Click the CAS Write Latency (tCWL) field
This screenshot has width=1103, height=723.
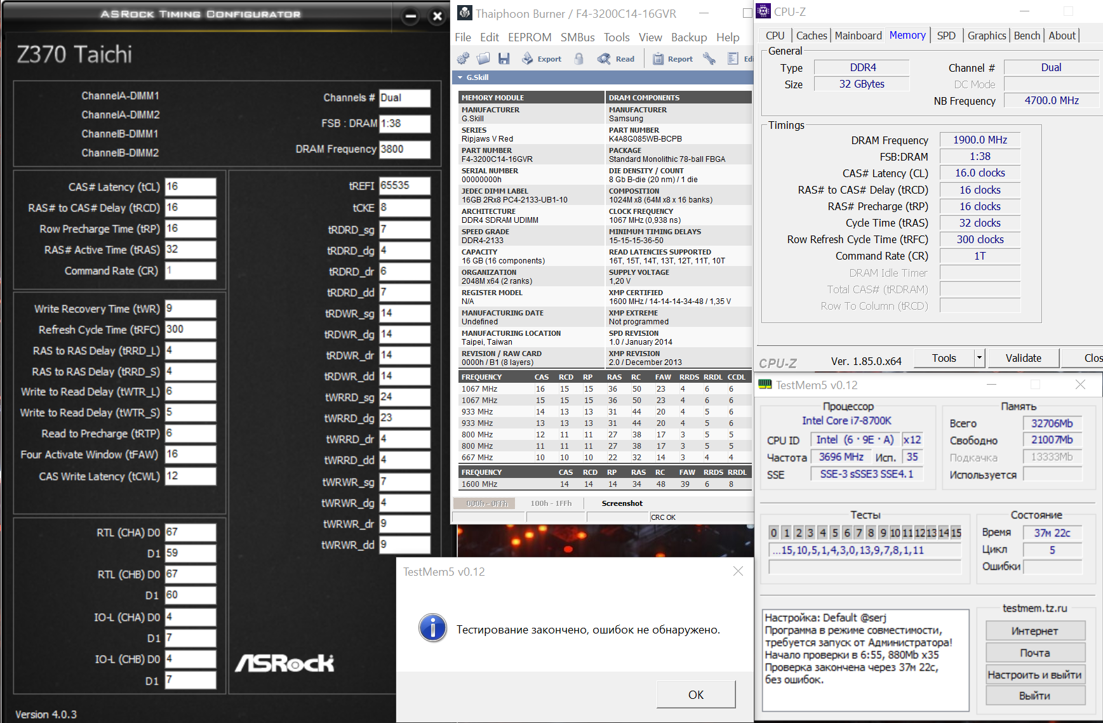191,476
